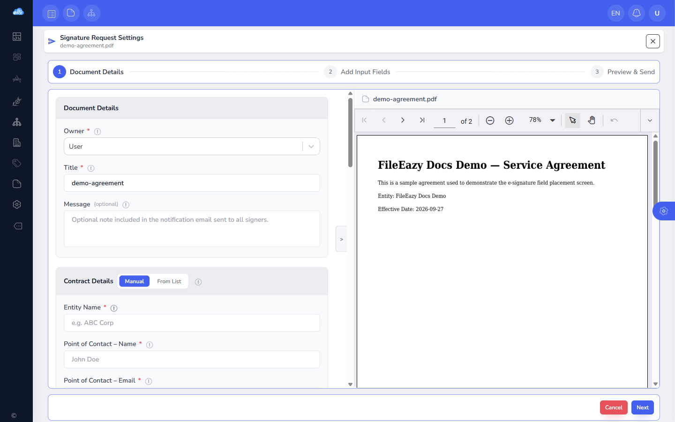Go to next page in PDF viewer
Screen dimensions: 675x422
tap(403, 120)
